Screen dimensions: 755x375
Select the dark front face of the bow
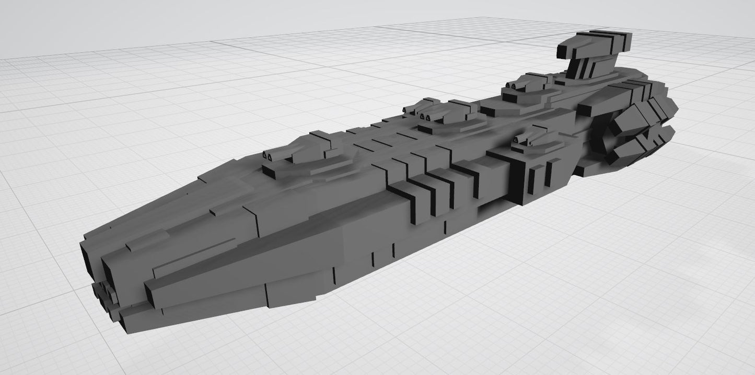point(89,261)
